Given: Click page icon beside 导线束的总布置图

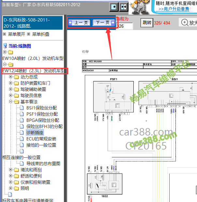Looking at the screenshot, I should (22, 163).
